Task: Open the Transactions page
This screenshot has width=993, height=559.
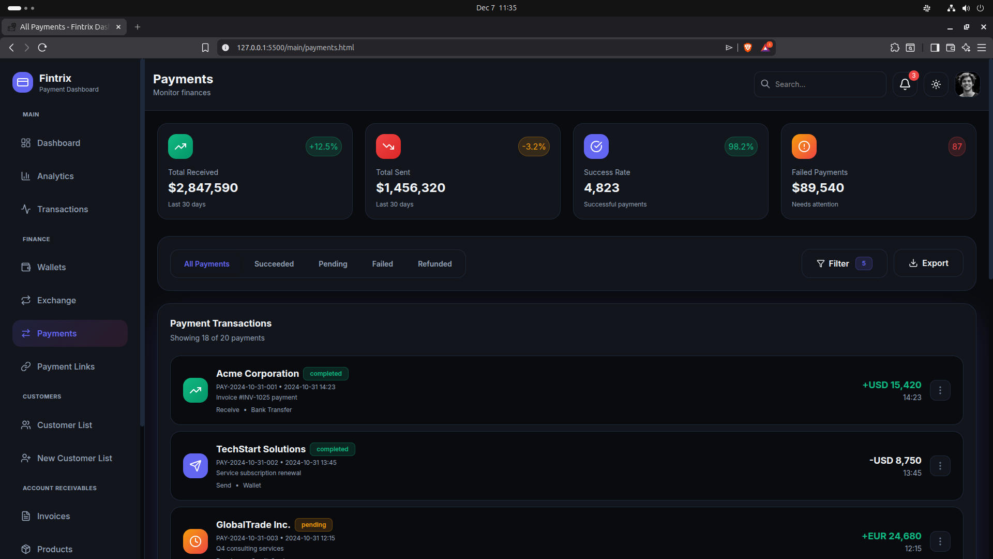Action: tap(63, 209)
